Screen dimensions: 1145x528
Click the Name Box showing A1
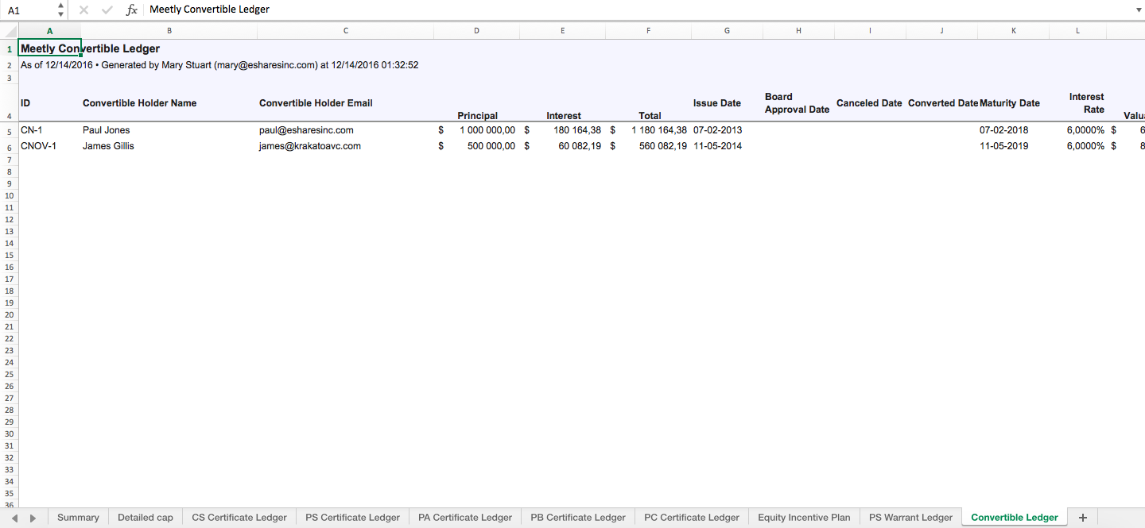tap(29, 10)
